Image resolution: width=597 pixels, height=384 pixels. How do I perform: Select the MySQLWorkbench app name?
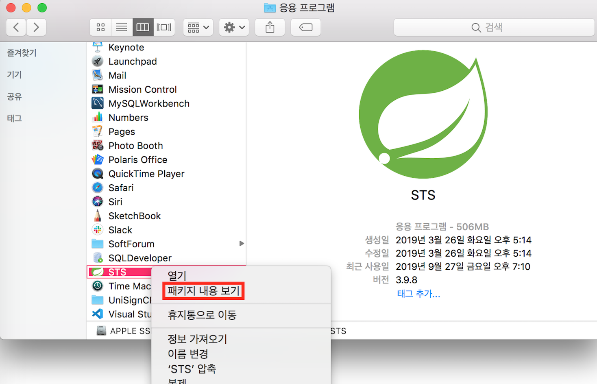(x=149, y=104)
